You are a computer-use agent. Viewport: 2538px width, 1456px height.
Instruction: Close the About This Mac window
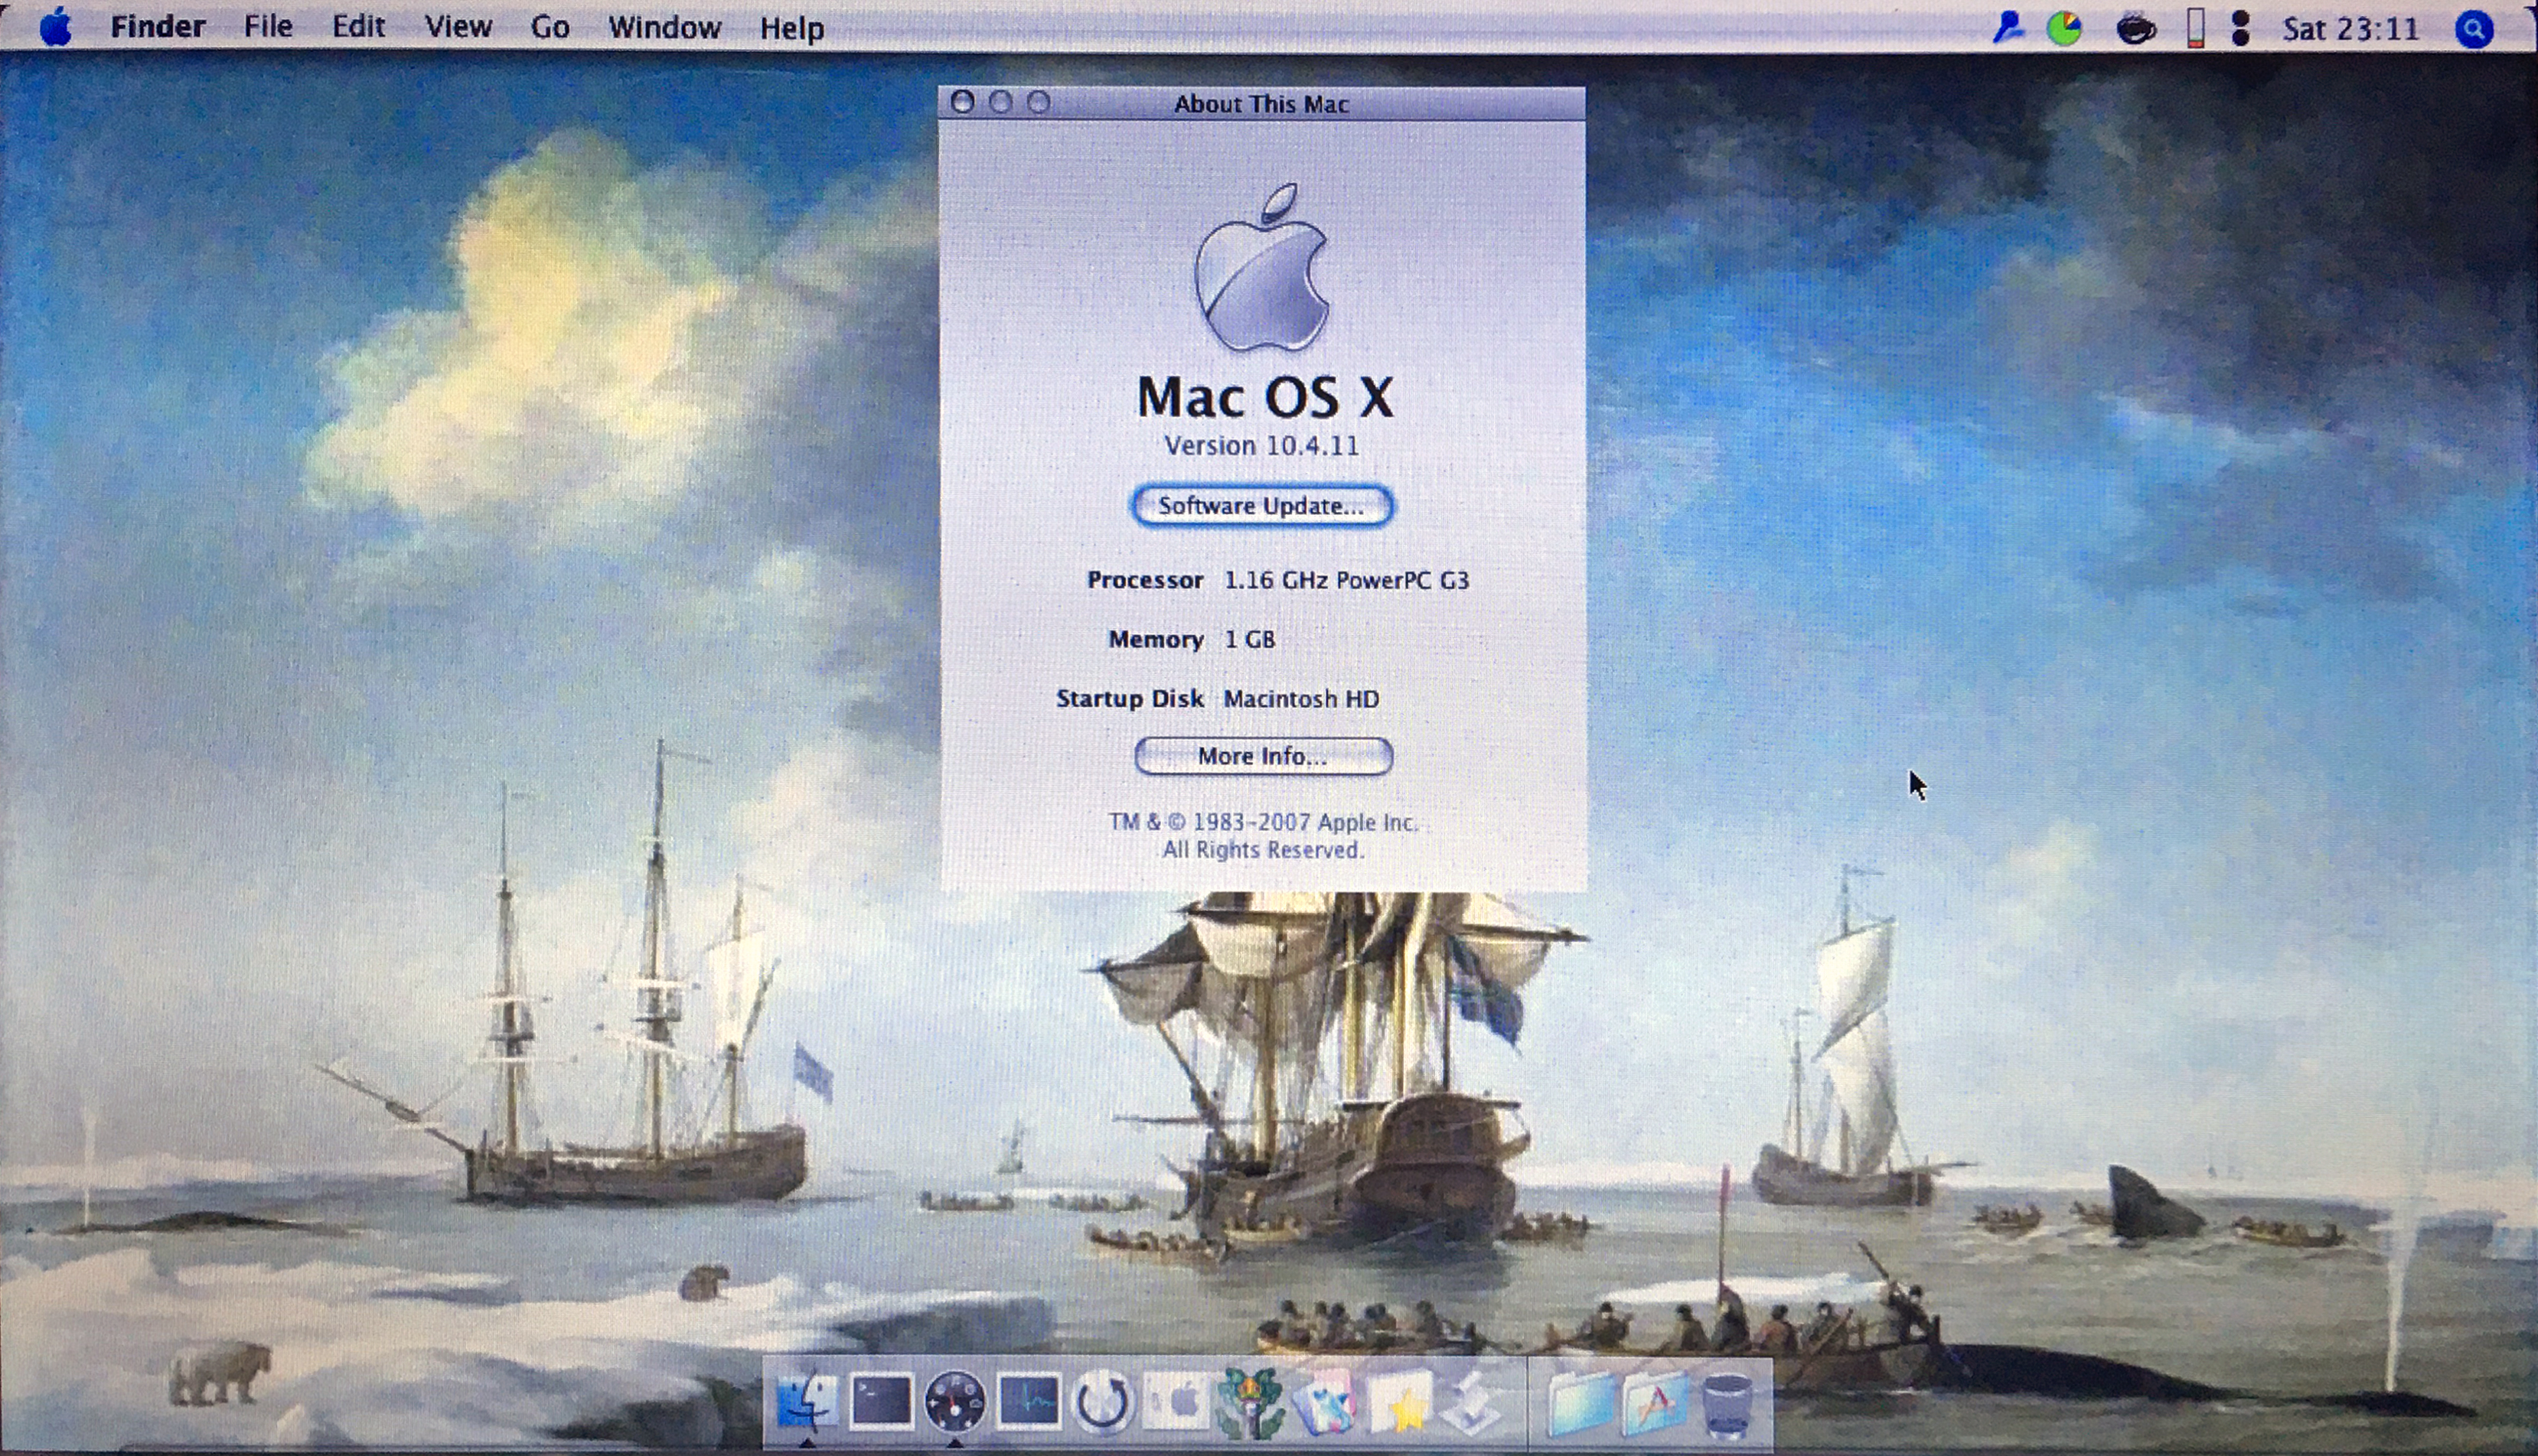(x=962, y=102)
